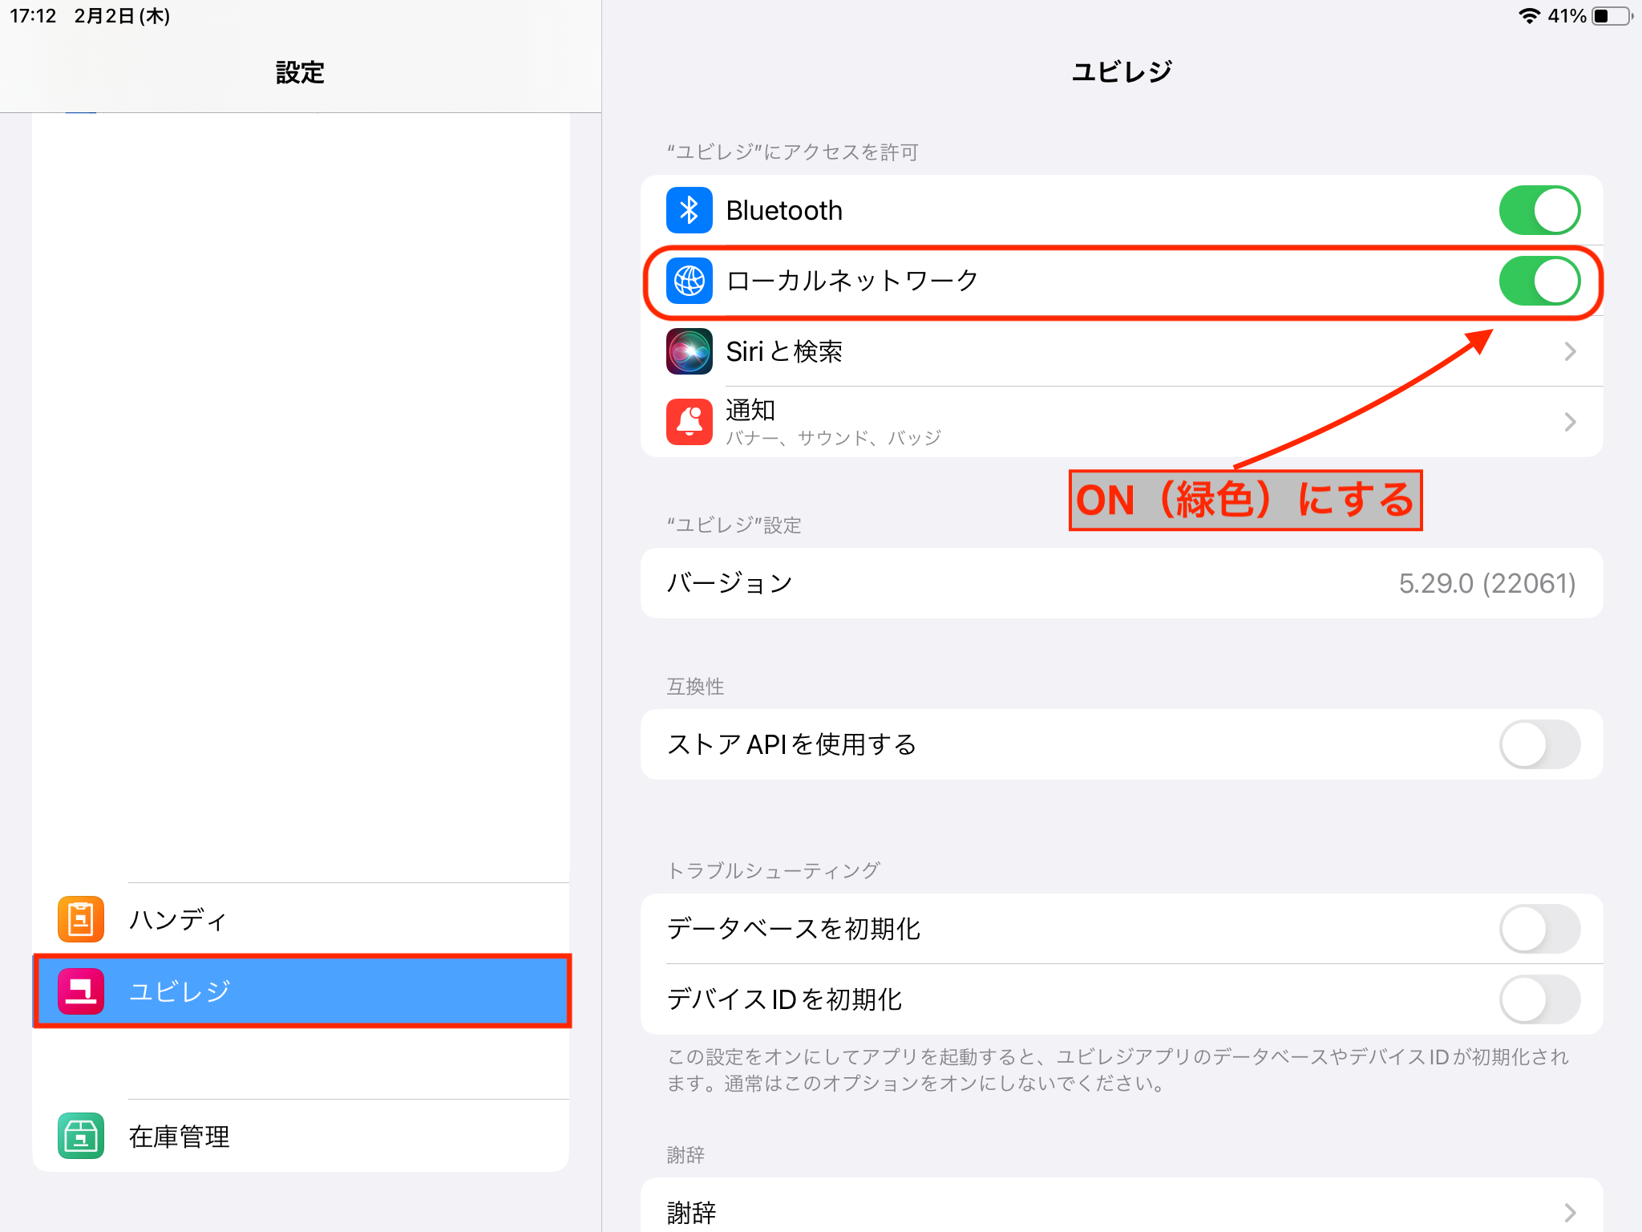Open the 謝辞 acknowledgements row

click(1122, 1206)
